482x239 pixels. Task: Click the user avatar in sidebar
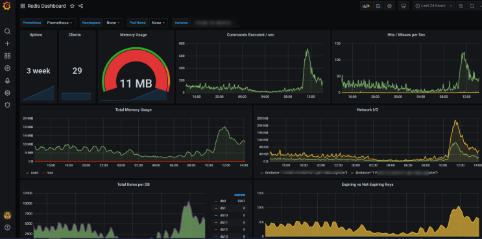(7, 216)
